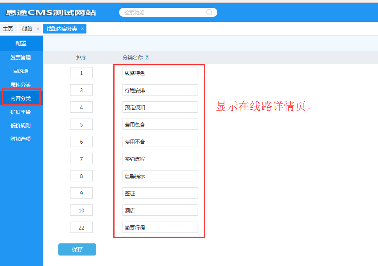
Task: Open 扩展字段 in the sidebar
Action: coord(21,112)
